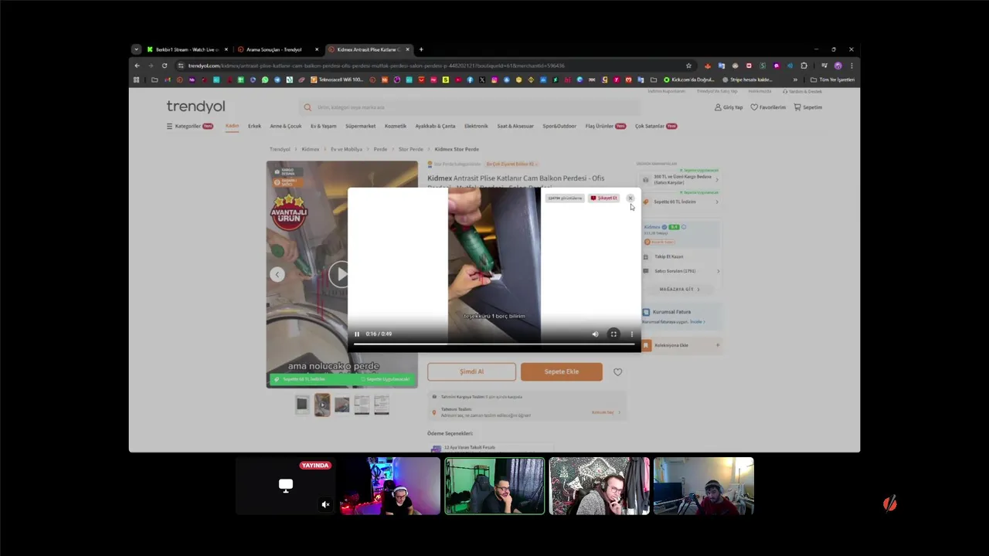Select the last product thumbnail

(x=382, y=404)
